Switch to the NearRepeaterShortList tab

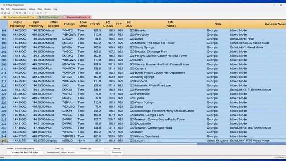tap(19, 17)
